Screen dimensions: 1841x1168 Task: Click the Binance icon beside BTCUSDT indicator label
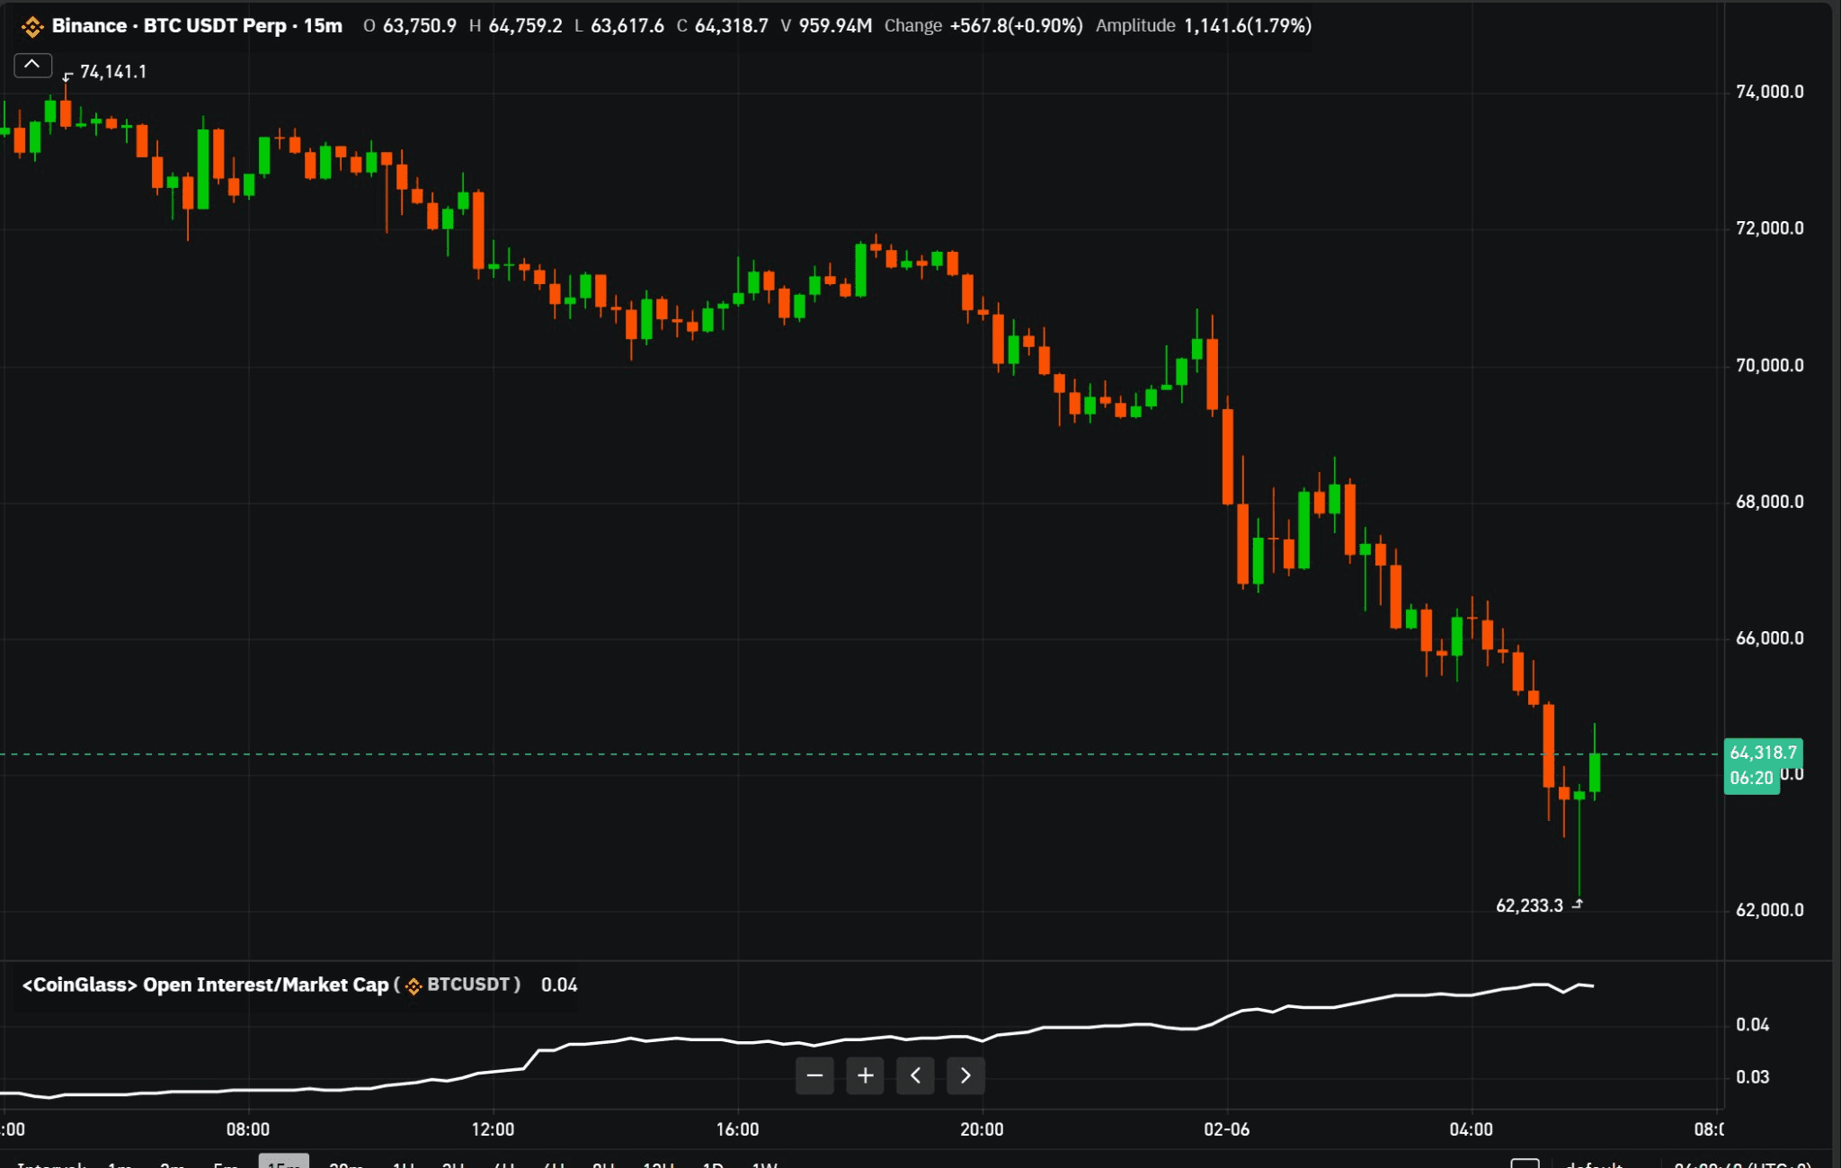point(414,986)
